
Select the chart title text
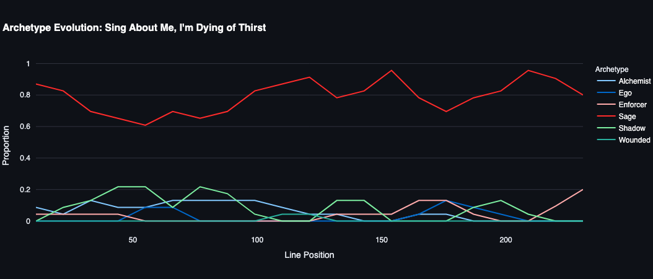pyautogui.click(x=134, y=28)
